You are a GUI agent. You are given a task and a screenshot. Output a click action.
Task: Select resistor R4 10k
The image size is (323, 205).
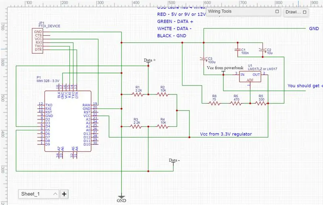coord(163,127)
